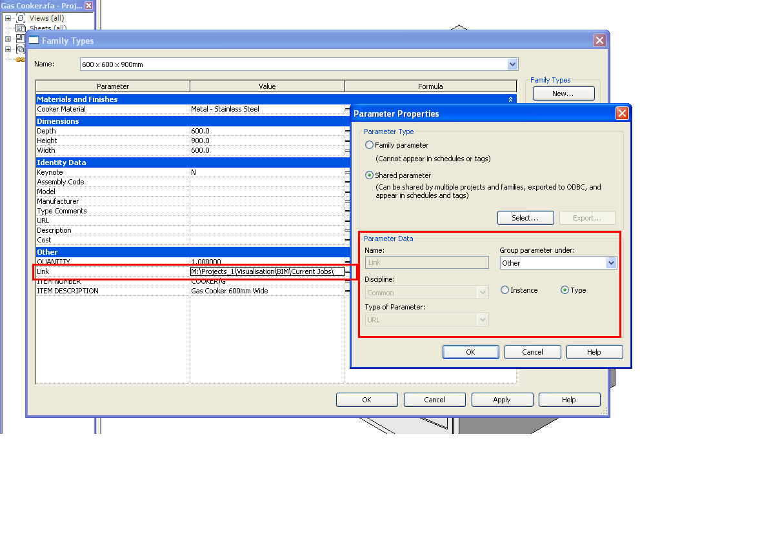Screen dimensions: 780x559
Task: Click the Cooker Material value cell
Action: click(267, 109)
